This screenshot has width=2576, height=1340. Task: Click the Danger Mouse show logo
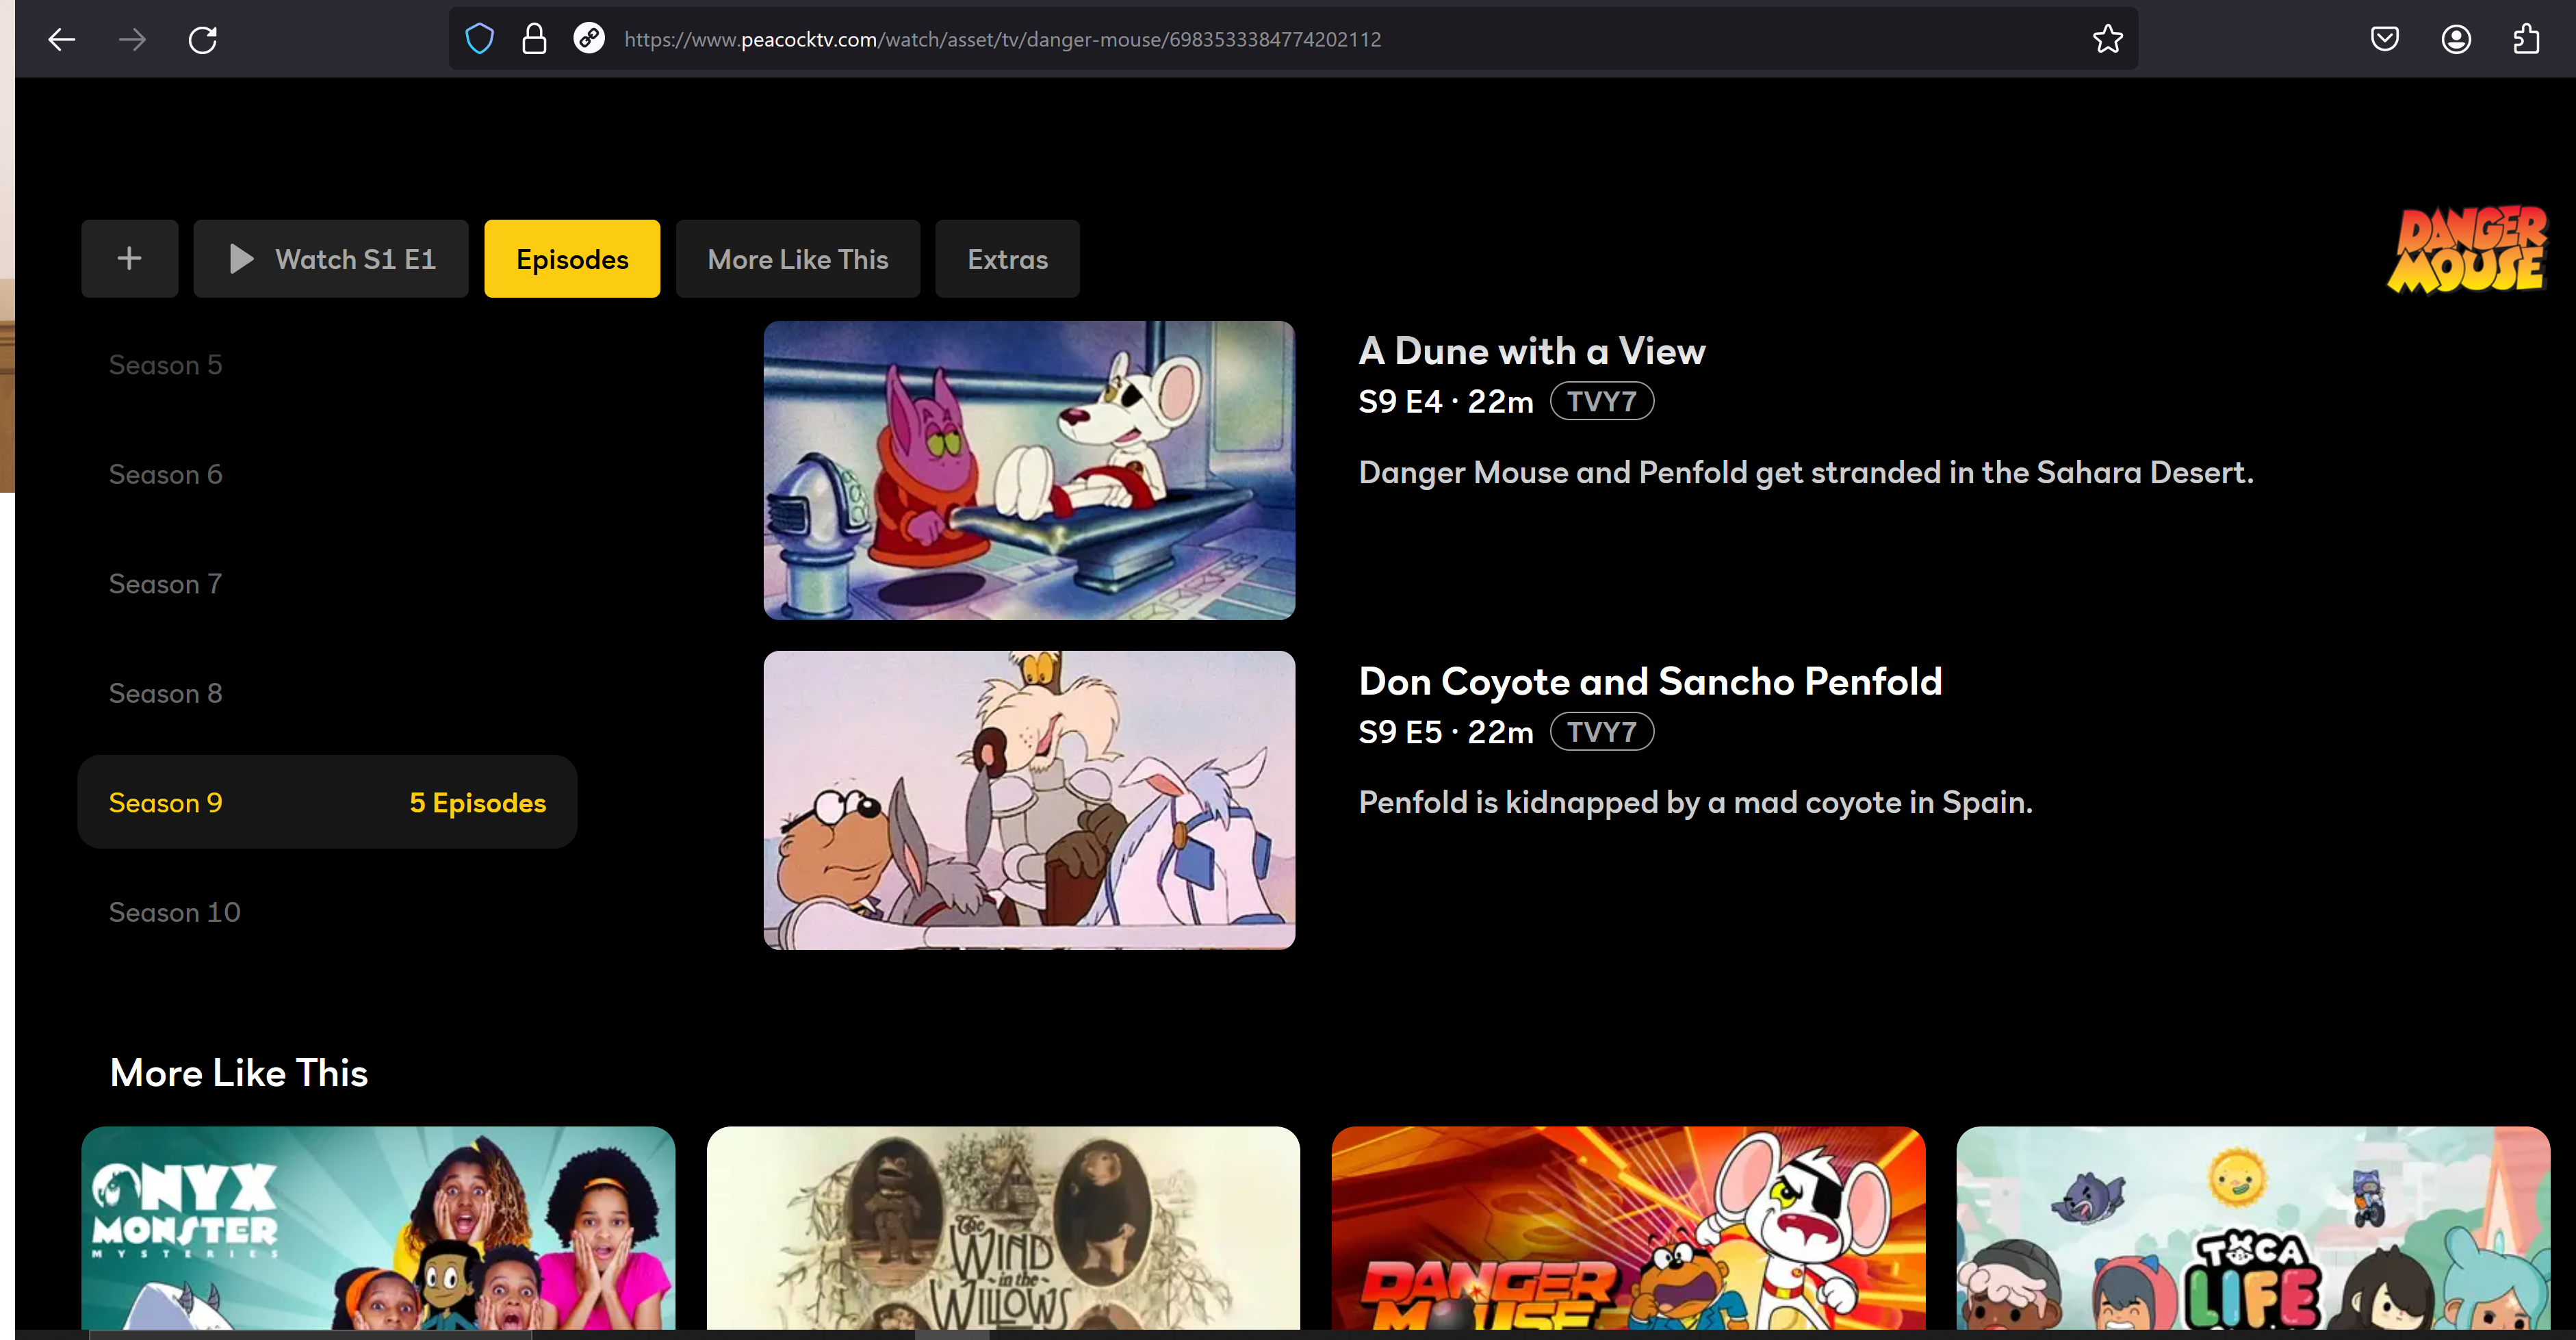click(2468, 250)
